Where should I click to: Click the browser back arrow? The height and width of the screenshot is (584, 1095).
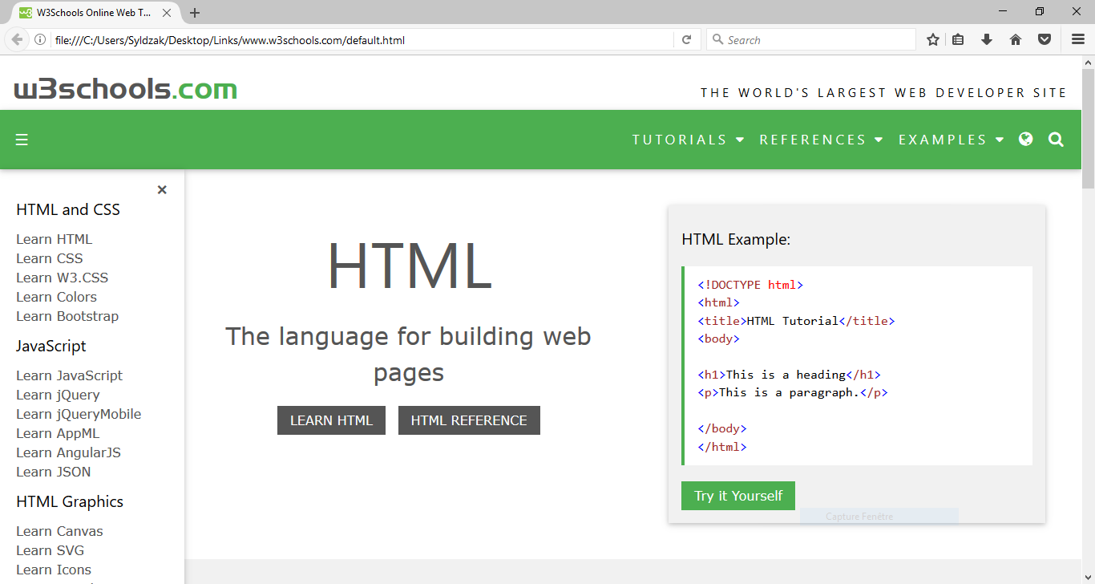[17, 39]
